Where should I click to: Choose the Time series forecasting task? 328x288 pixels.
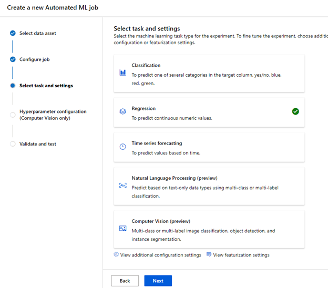click(209, 148)
